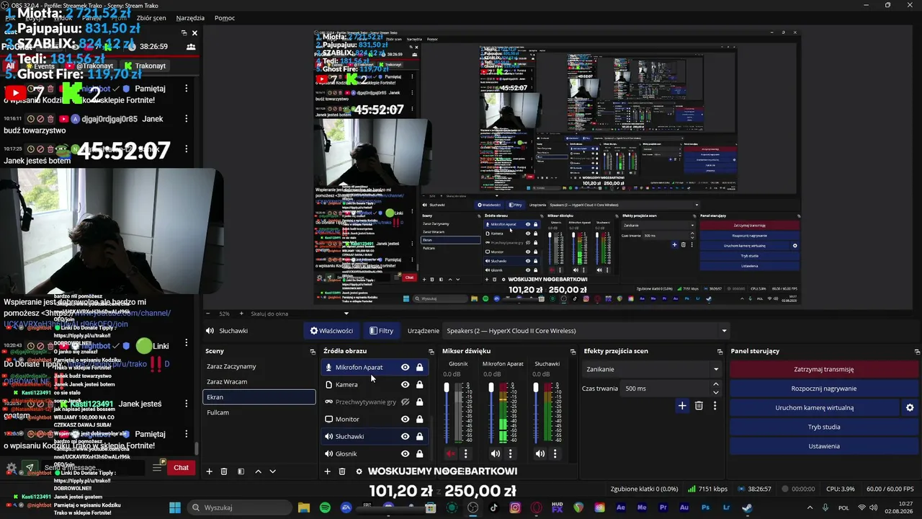The height and width of the screenshot is (519, 922).
Task: Switch to the Fullcam scene
Action: tap(259, 412)
